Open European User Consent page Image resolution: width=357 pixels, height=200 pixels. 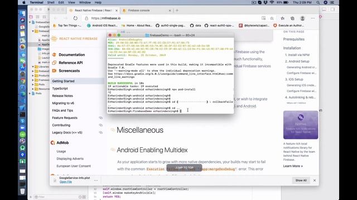(74, 166)
